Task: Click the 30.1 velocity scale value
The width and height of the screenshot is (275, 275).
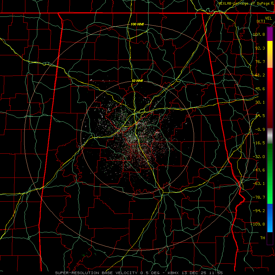Action: 260,102
